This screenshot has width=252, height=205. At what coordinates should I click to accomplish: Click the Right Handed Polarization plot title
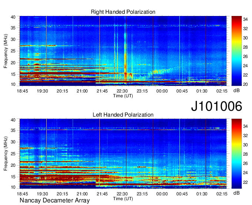coord(123,12)
